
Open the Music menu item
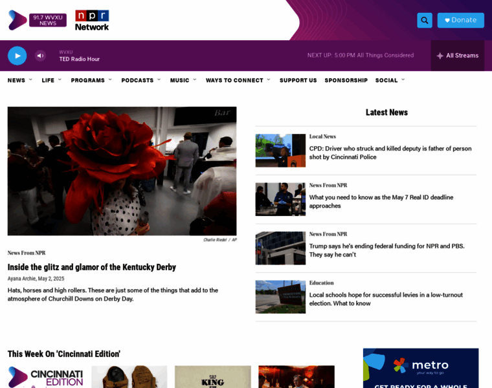(x=180, y=81)
